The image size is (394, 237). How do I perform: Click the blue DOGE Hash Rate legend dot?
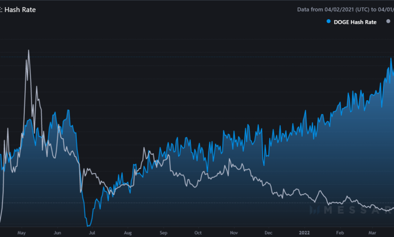[x=329, y=22]
